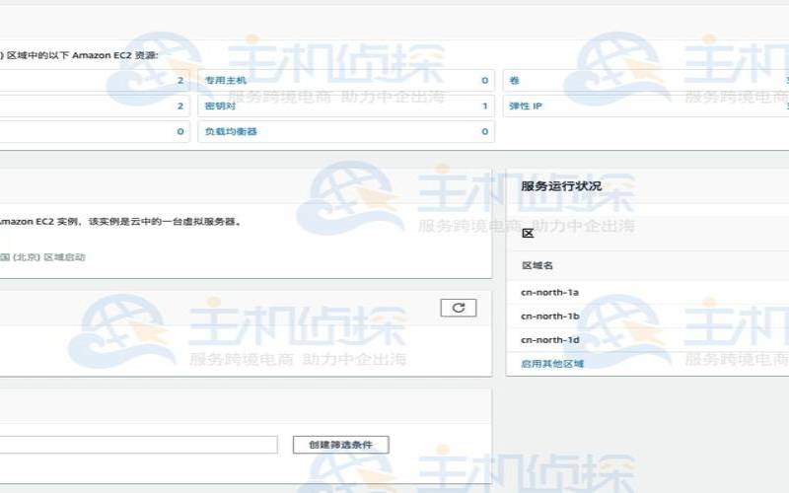789x493 pixels.
Task: Click the refresh icon button
Action: pyautogui.click(x=458, y=308)
